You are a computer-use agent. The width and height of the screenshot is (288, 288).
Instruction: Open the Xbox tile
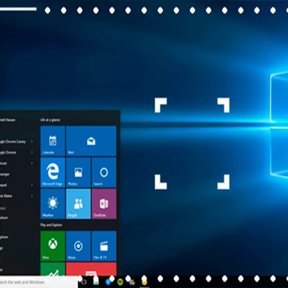[53, 246]
